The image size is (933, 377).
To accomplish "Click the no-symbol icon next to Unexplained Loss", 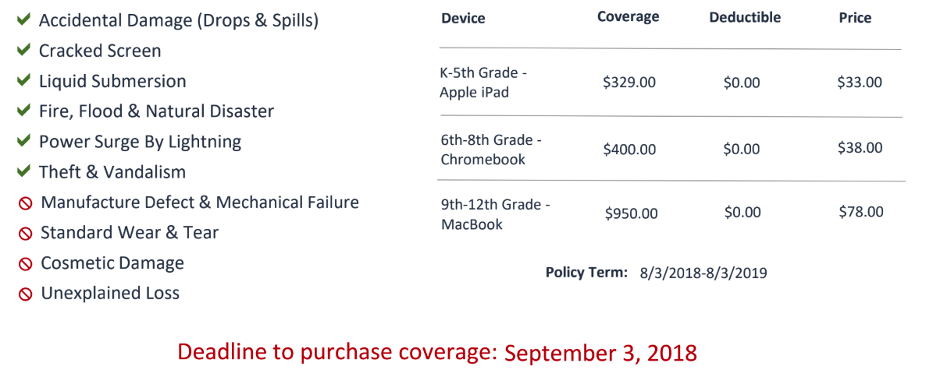I will (x=25, y=294).
